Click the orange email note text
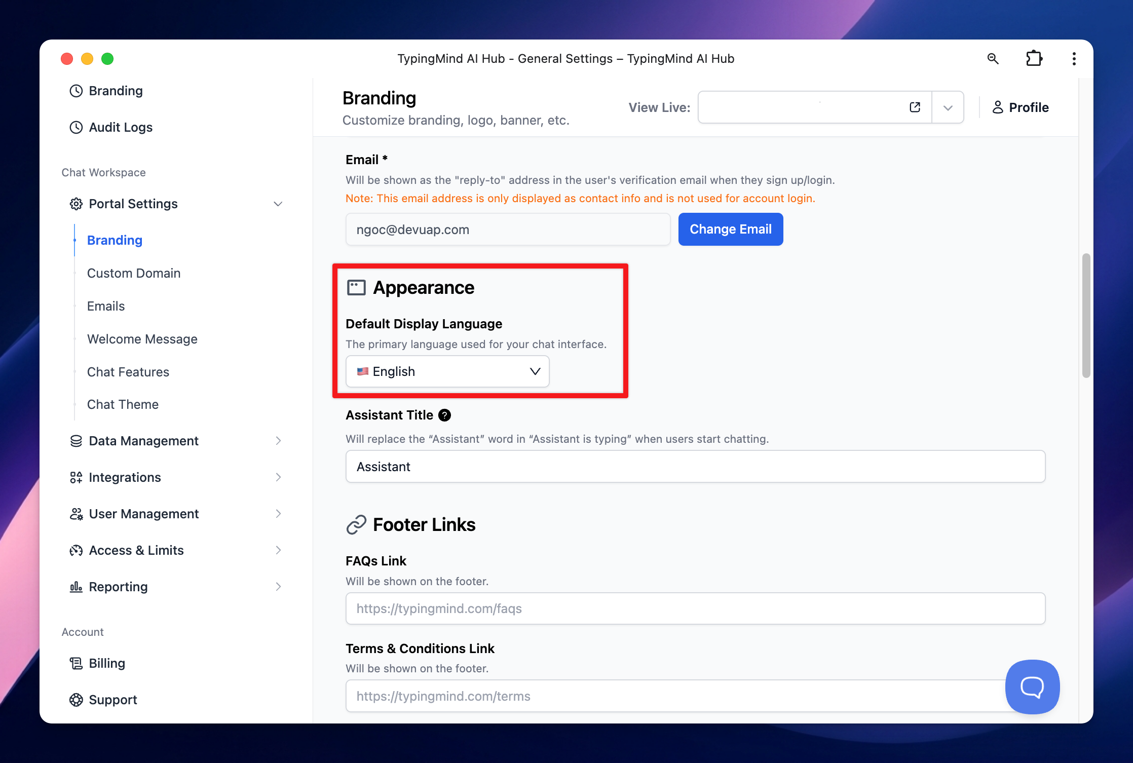 pyautogui.click(x=580, y=199)
